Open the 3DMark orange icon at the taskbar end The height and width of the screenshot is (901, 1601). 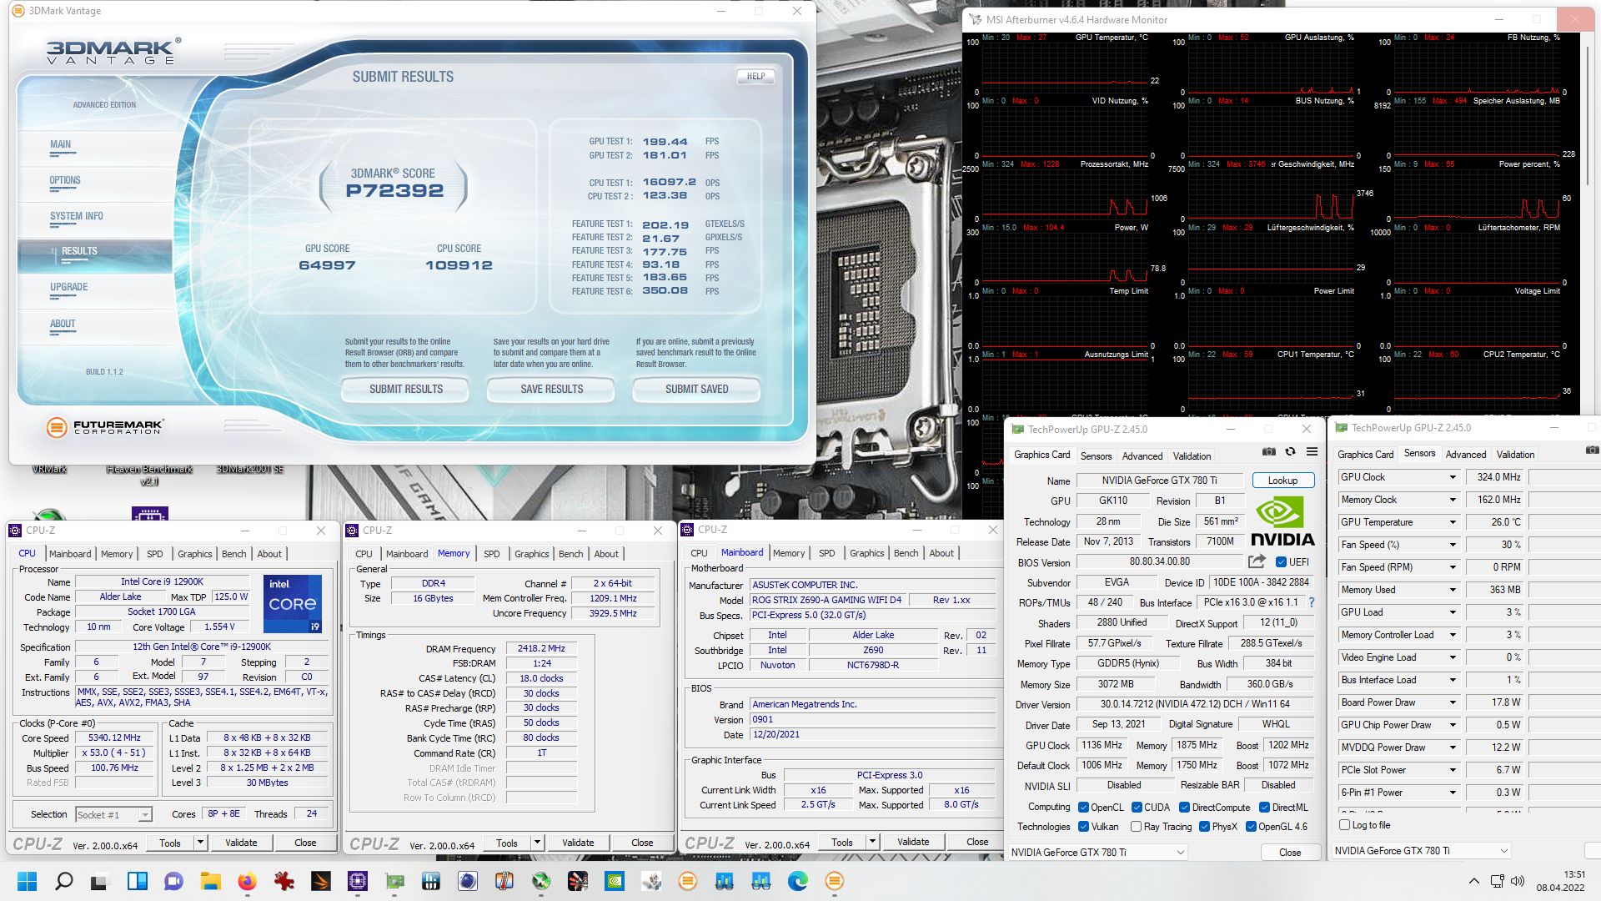click(x=835, y=881)
